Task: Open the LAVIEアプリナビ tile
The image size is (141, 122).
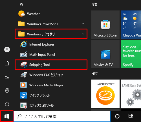Action: click(105, 94)
